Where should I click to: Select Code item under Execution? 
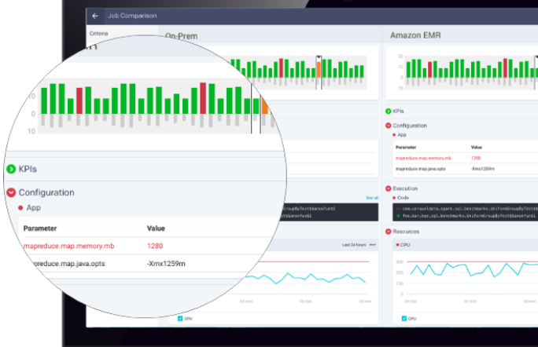coord(403,198)
